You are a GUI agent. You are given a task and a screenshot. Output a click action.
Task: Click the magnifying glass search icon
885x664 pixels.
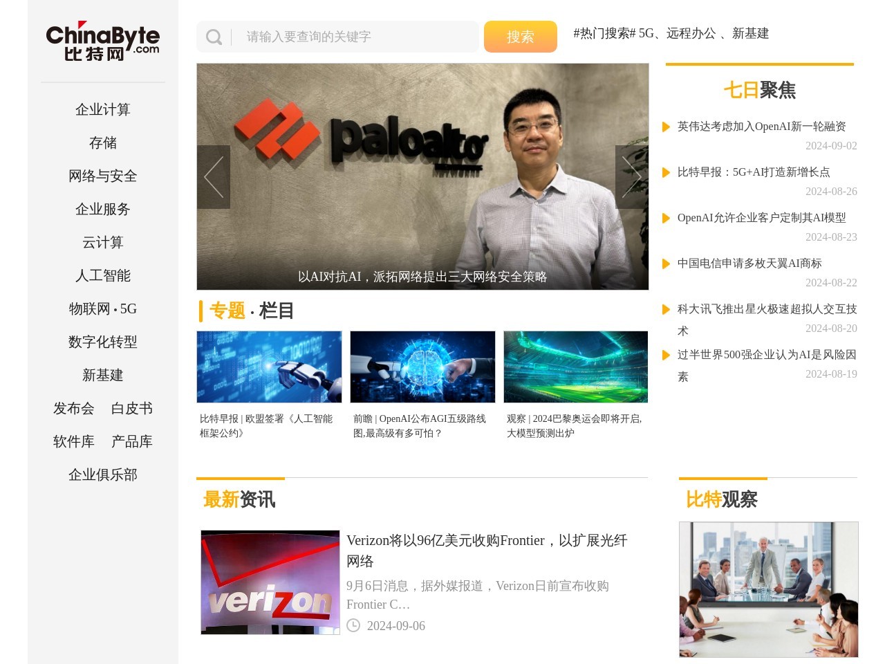pyautogui.click(x=214, y=37)
